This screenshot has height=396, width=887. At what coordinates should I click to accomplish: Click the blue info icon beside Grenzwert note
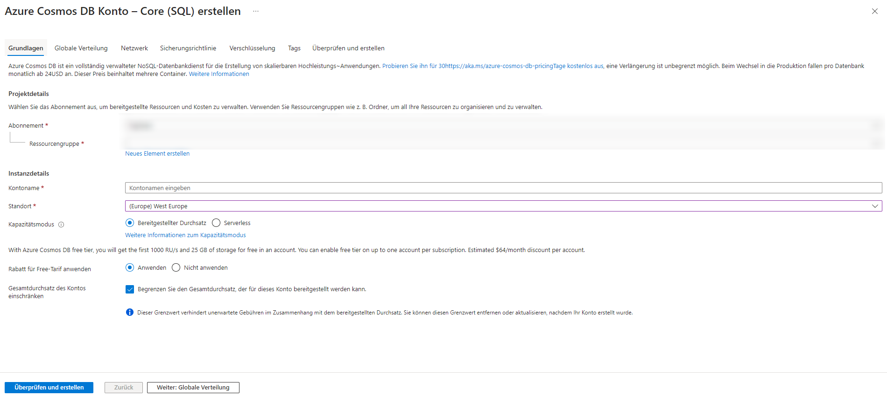coord(130,312)
